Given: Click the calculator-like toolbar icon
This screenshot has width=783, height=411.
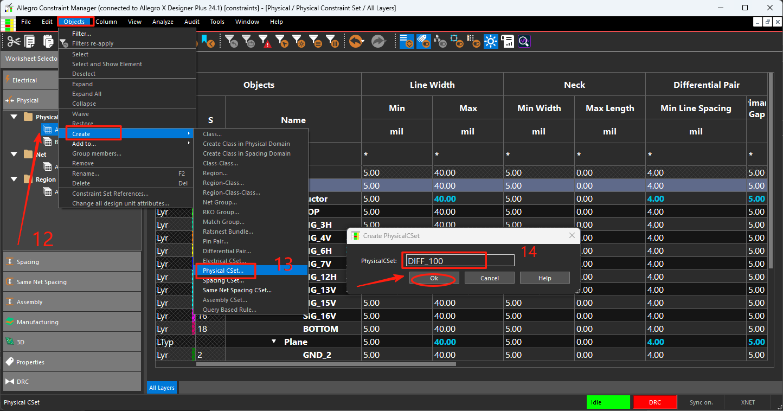Looking at the screenshot, I should (508, 41).
